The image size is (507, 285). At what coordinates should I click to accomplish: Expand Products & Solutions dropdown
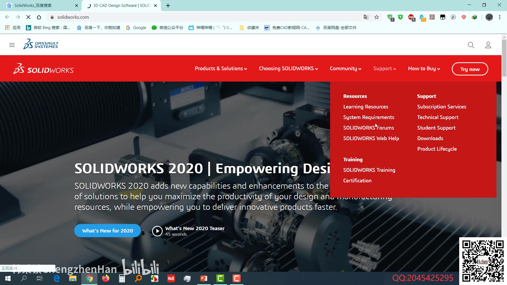click(221, 69)
